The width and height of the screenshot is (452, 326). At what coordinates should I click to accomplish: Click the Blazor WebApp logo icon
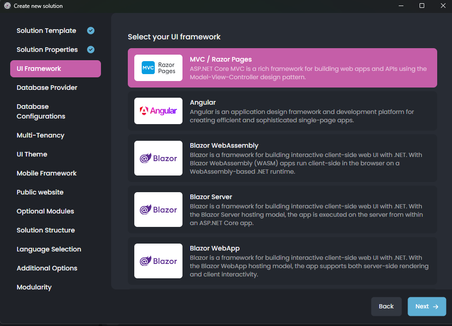(x=158, y=261)
